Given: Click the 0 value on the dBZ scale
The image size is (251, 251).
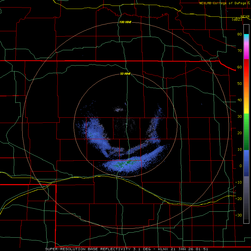Looking at the screenshot, I should [x=240, y=166].
